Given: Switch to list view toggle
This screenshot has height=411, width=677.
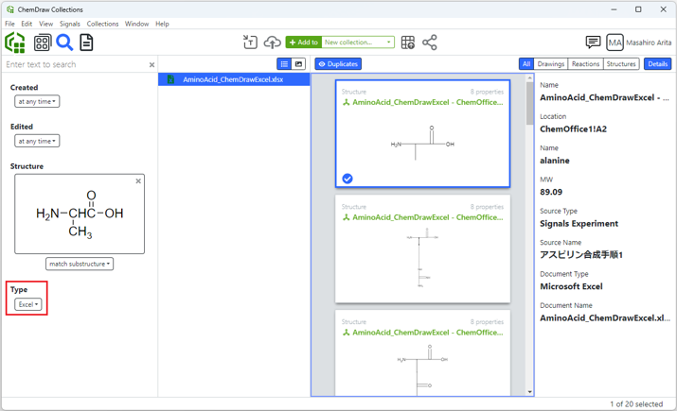Looking at the screenshot, I should tap(284, 64).
